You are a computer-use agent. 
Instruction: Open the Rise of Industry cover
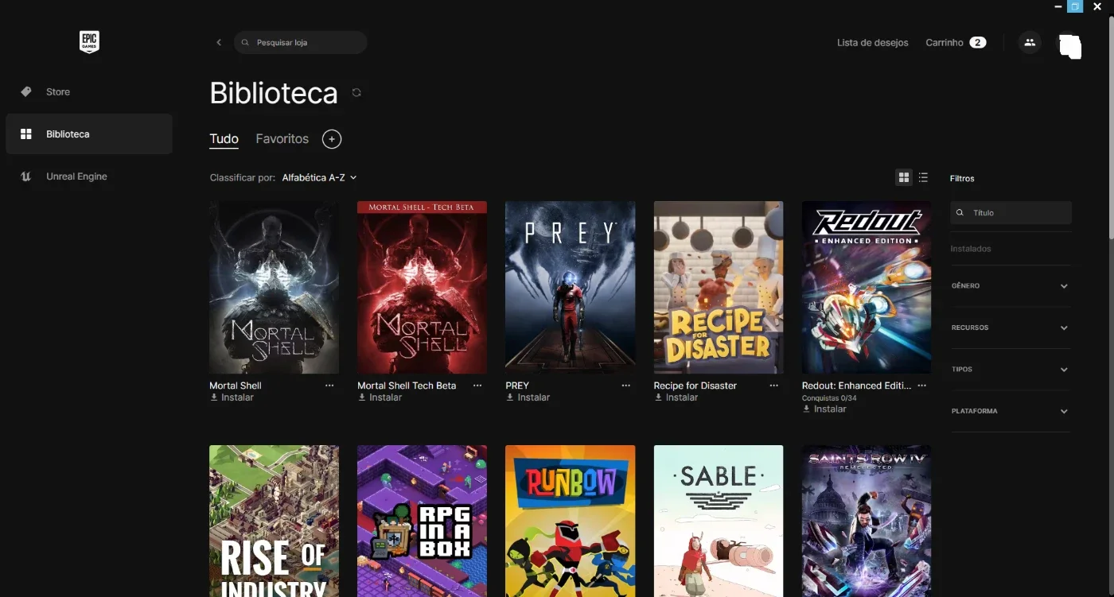(x=274, y=521)
